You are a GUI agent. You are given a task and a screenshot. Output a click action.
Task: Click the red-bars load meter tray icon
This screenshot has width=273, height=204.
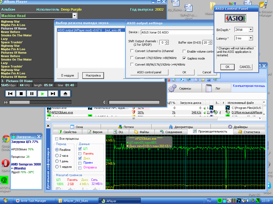234,201
